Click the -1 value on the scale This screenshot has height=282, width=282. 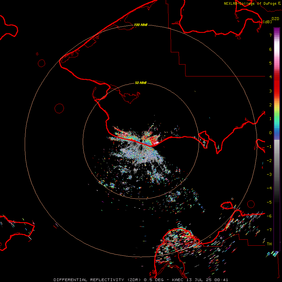(269, 147)
